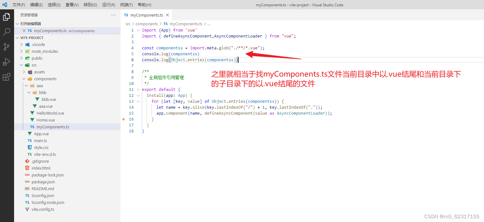Image resolution: width=484 pixels, height=222 pixels.
Task: Fold the export default block at line 11
Action: click(x=138, y=90)
